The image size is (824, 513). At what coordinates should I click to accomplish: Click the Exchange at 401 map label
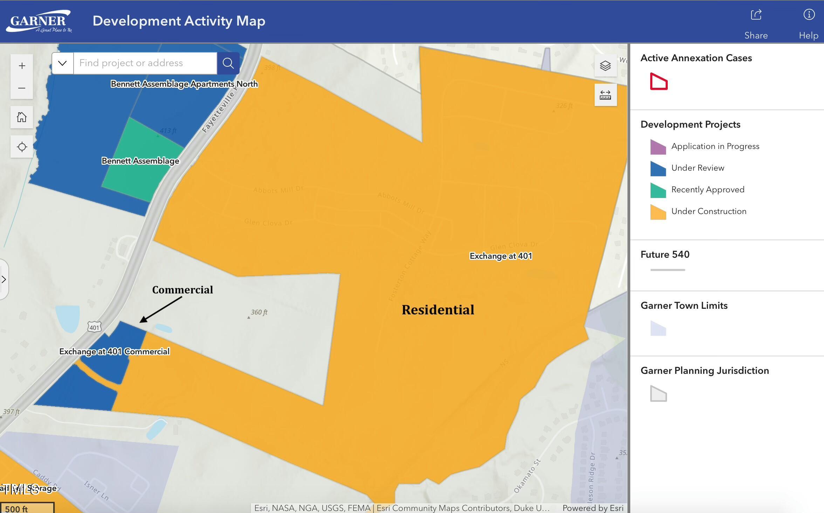coord(501,256)
